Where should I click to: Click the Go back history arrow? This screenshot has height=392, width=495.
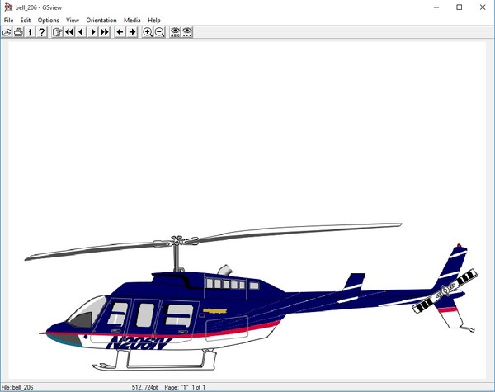tap(120, 32)
